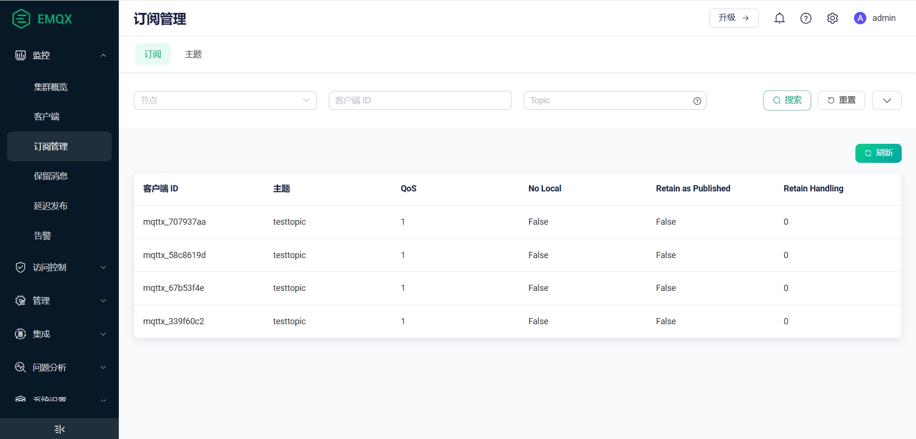Open the notifications bell
Viewport: 916px width, 439px height.
click(x=779, y=18)
